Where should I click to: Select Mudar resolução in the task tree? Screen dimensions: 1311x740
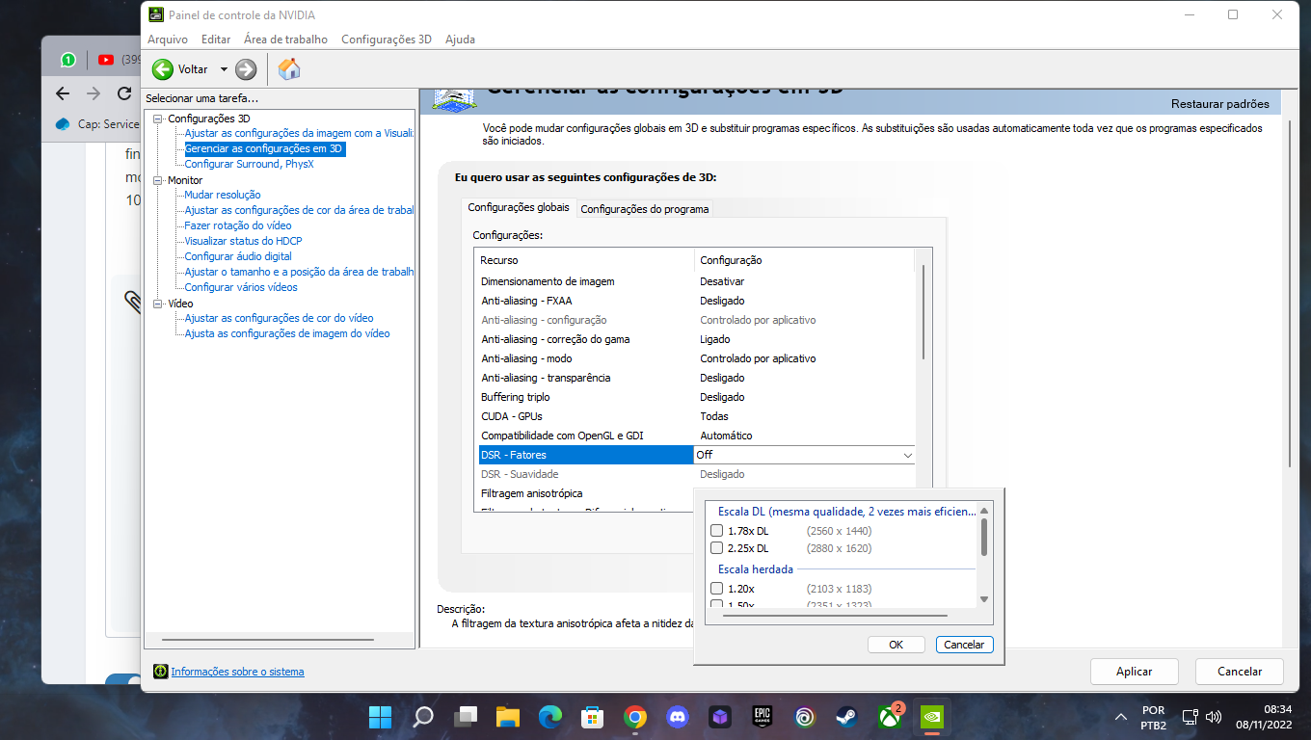(x=223, y=195)
